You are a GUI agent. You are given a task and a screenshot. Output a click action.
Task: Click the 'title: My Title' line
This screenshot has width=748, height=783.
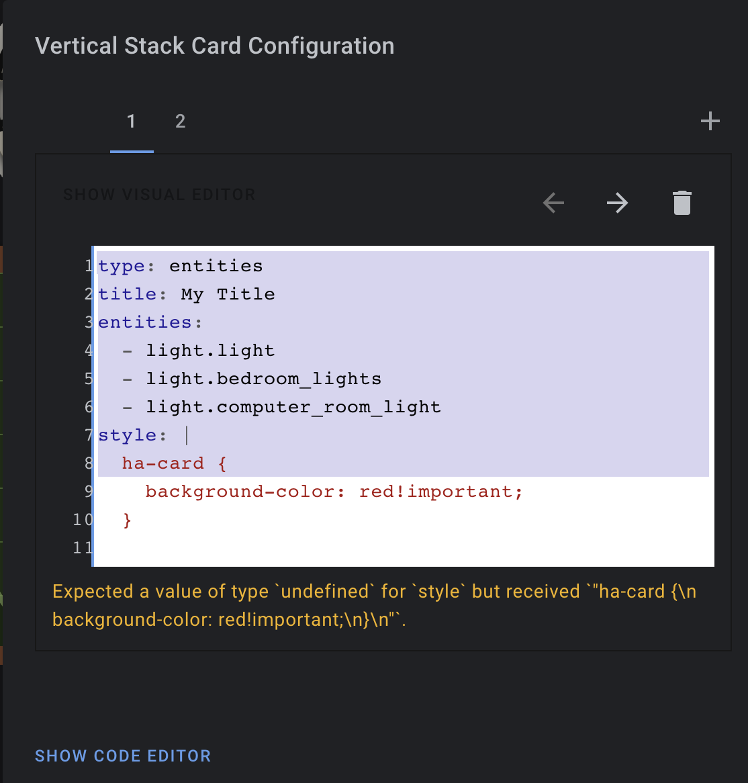coord(187,294)
